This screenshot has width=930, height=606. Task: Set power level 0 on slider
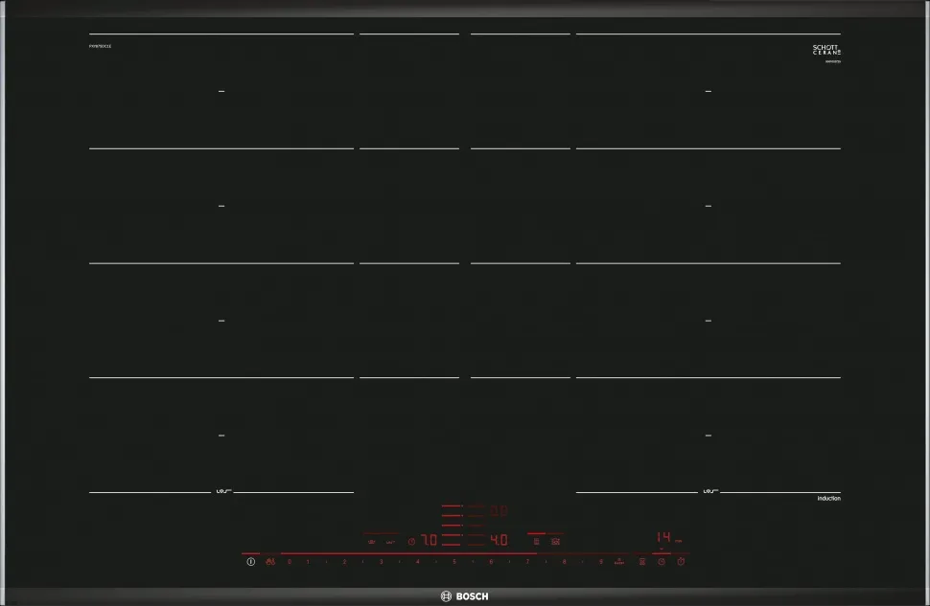(x=290, y=562)
